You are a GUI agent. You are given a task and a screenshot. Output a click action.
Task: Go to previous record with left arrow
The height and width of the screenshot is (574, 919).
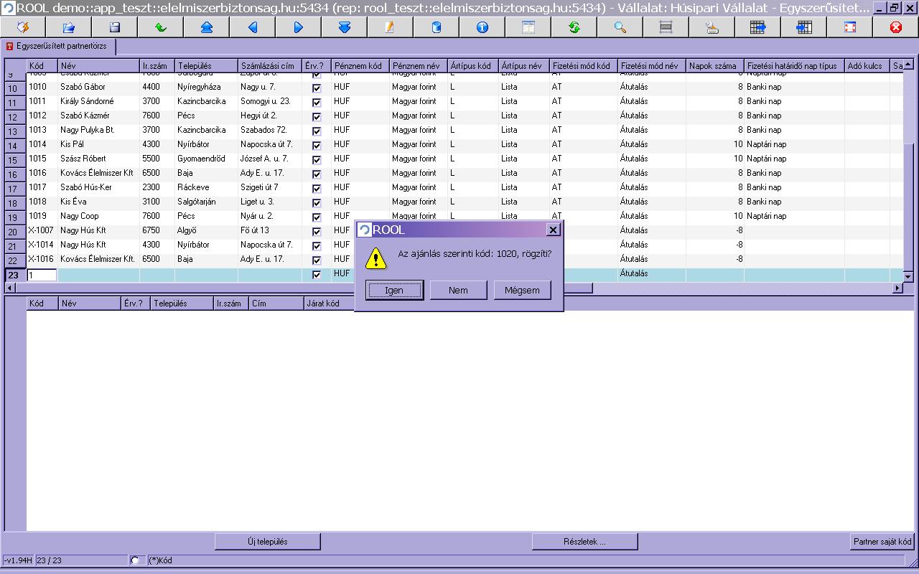click(253, 27)
